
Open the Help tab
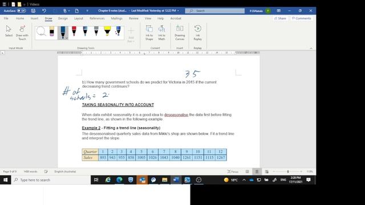pyautogui.click(x=160, y=18)
